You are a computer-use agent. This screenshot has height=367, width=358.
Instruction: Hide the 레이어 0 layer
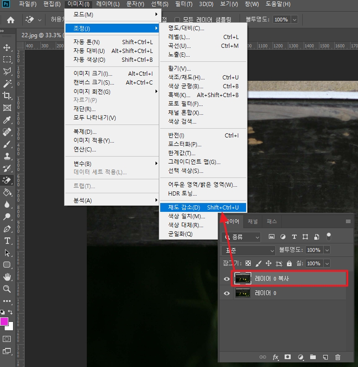click(x=227, y=293)
